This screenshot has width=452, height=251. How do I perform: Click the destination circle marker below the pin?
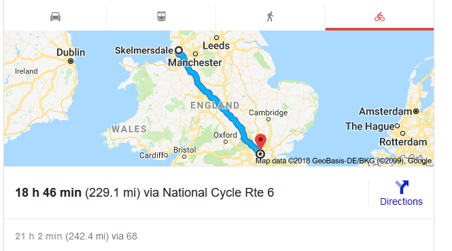coord(260,154)
